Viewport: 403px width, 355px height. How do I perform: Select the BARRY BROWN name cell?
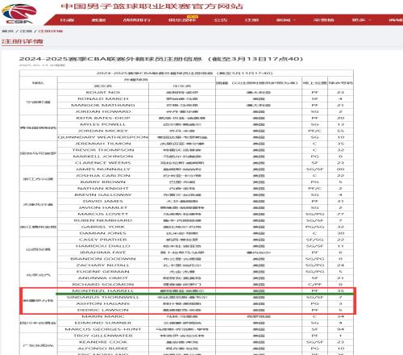click(103, 182)
